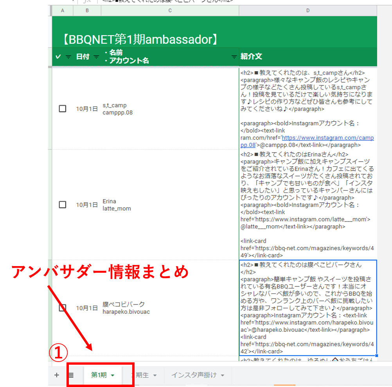The width and height of the screenshot is (392, 387).
Task: Tick the checkbox for 腹ペコビバーク row
Action: tap(63, 308)
